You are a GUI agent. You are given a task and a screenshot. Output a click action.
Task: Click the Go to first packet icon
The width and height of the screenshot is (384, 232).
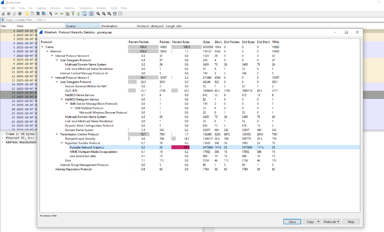click(73, 14)
